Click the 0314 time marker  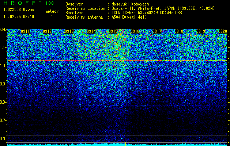(x=91, y=31)
